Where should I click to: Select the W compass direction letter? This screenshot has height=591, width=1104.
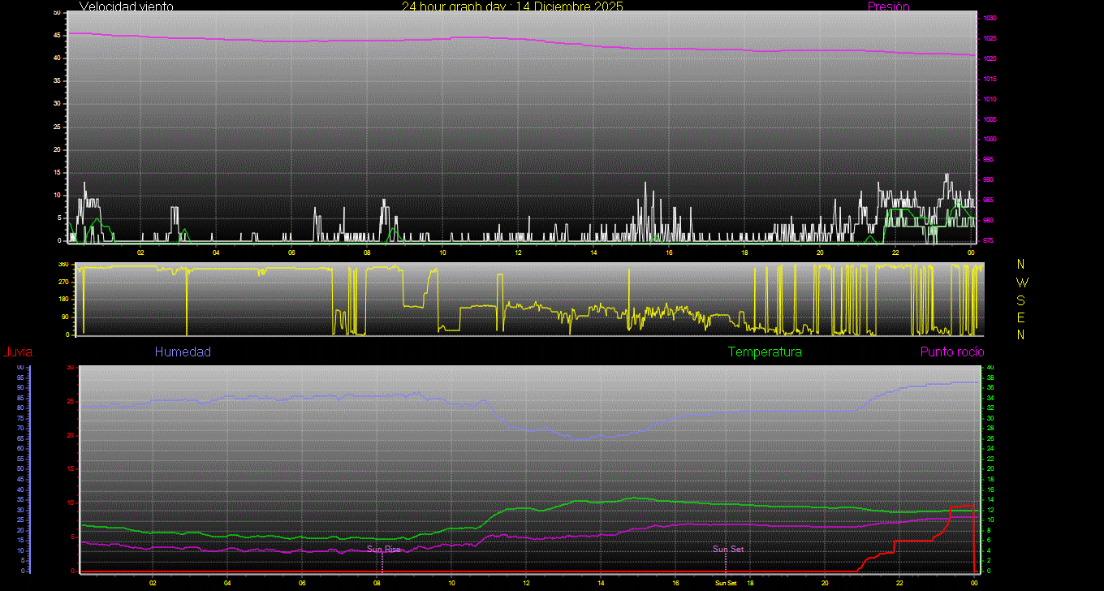[x=1021, y=283]
